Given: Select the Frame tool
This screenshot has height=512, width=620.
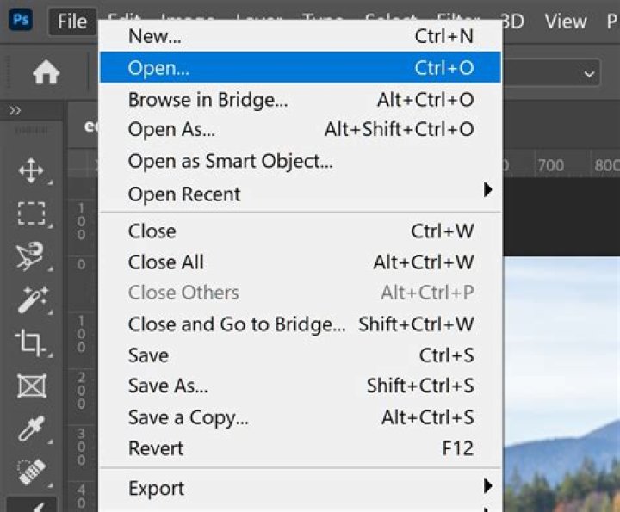Looking at the screenshot, I should tap(31, 386).
